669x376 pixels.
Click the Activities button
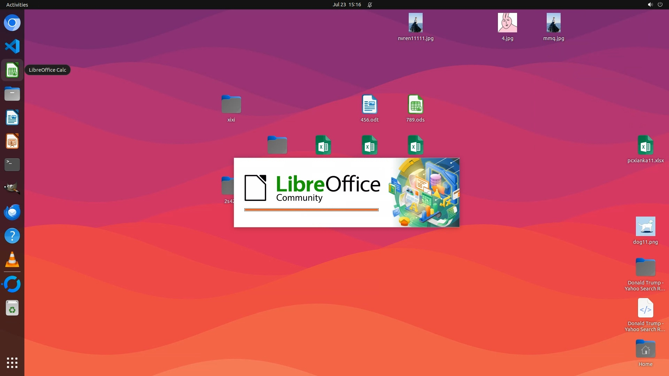coord(17,5)
